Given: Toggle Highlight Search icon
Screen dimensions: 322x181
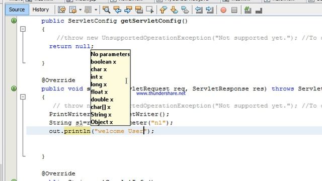Looking at the screenshot, I should [139, 10].
